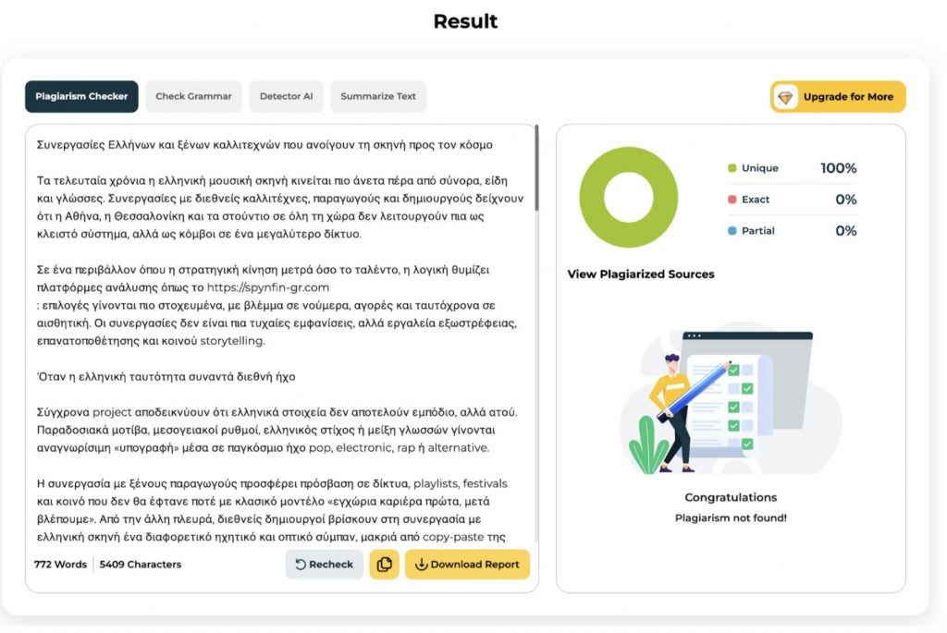Click the first title line of the checked text
Screen dimensions: 947x633
click(x=264, y=144)
